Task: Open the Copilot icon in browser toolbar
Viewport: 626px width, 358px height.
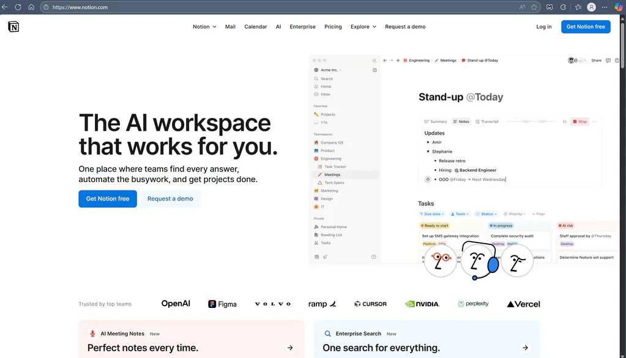Action: click(618, 7)
